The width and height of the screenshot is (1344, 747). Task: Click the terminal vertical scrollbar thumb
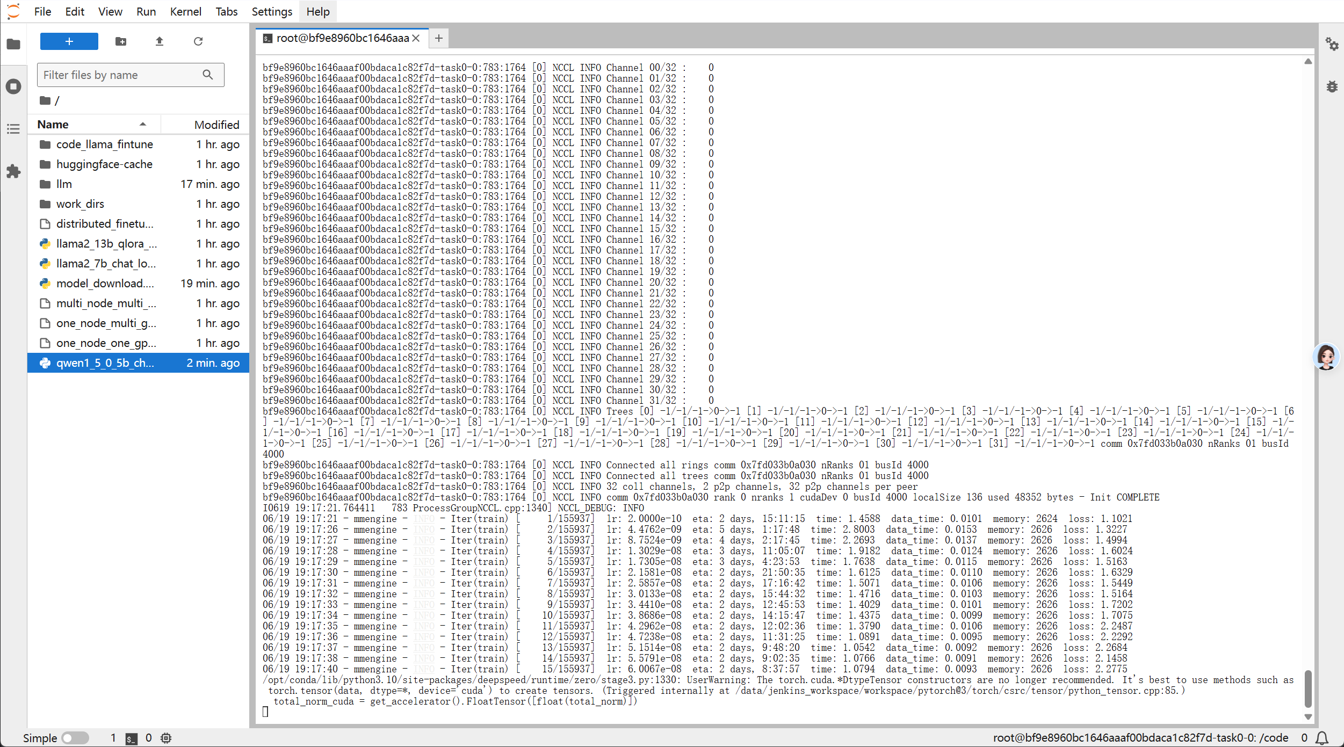1307,688
